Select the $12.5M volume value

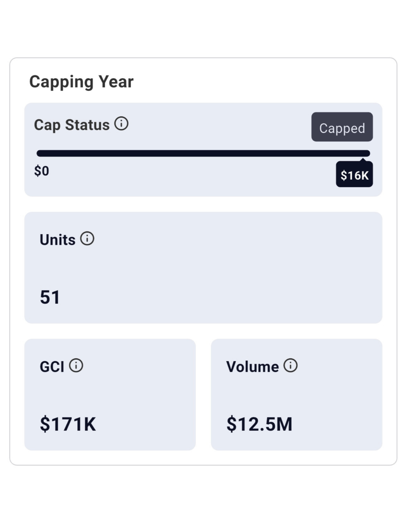(x=259, y=424)
